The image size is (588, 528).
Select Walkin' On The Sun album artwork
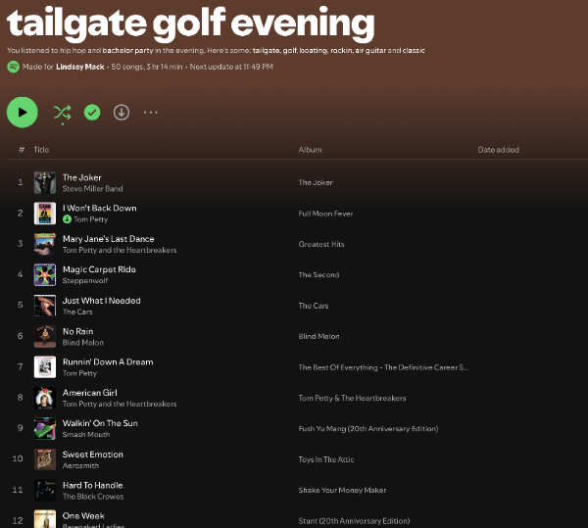[x=45, y=428]
